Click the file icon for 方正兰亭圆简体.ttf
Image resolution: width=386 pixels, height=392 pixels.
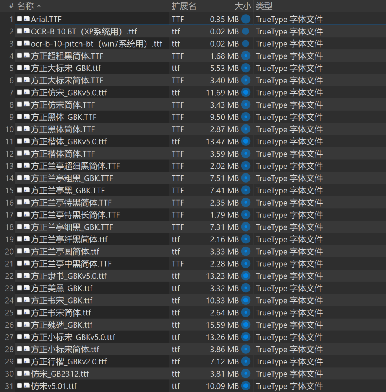pos(27,251)
